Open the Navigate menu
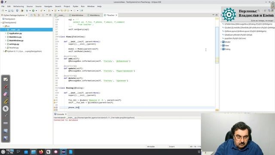The height and width of the screenshot is (155, 275). pyautogui.click(x=48, y=6)
